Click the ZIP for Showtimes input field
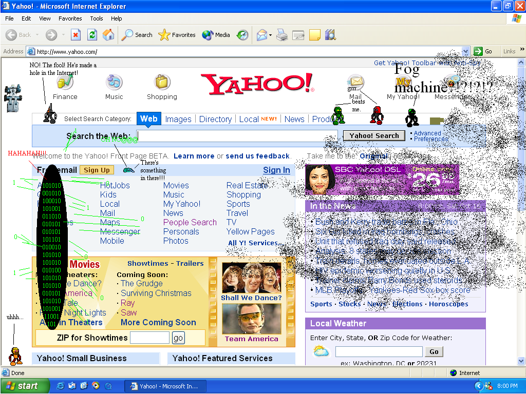This screenshot has height=394, width=526. tap(149, 338)
